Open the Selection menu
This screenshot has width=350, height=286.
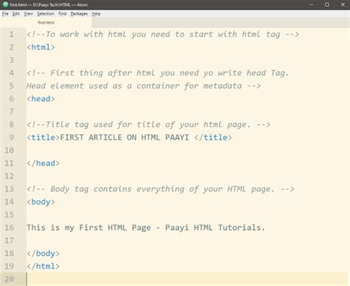point(46,14)
